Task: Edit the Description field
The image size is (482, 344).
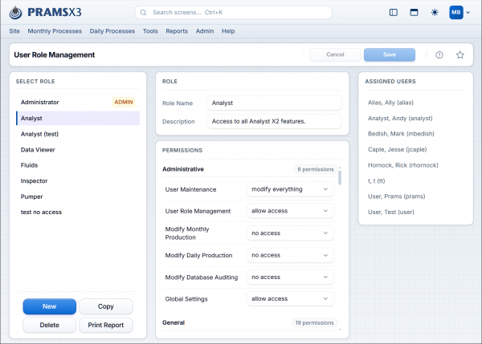Action: click(x=274, y=122)
